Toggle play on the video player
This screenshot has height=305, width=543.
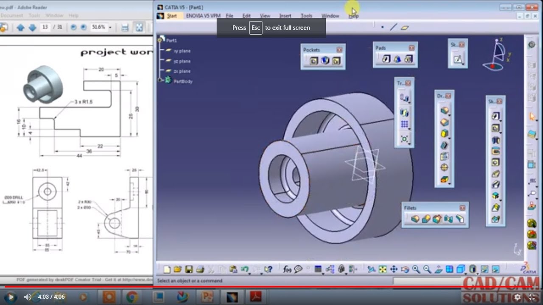[x=11, y=297]
